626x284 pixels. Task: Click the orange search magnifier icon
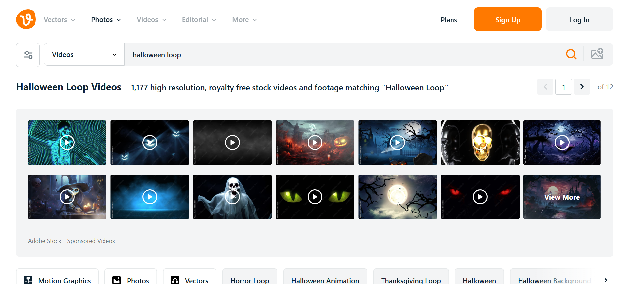coord(571,54)
